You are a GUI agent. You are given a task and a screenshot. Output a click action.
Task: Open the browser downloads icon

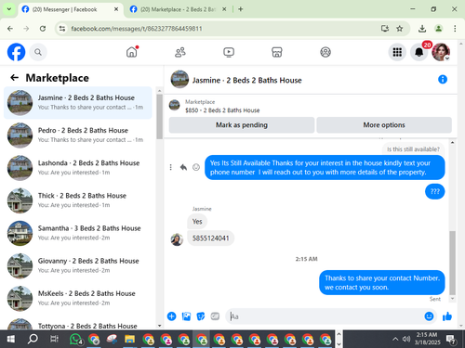coord(422,29)
